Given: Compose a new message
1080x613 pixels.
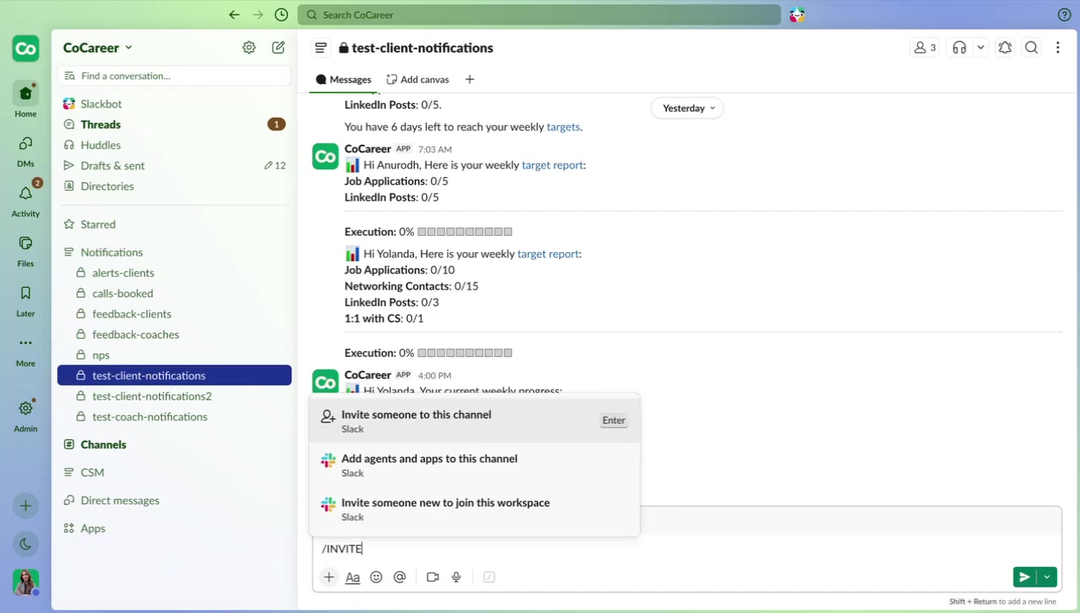Looking at the screenshot, I should [x=279, y=48].
